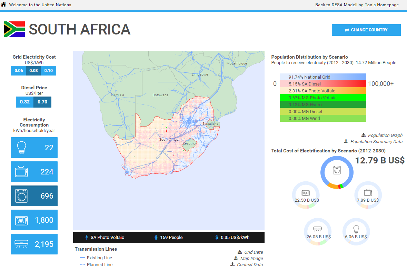This screenshot has width=407, height=271.
Task: Download the Grid Data file
Action: coord(253,252)
